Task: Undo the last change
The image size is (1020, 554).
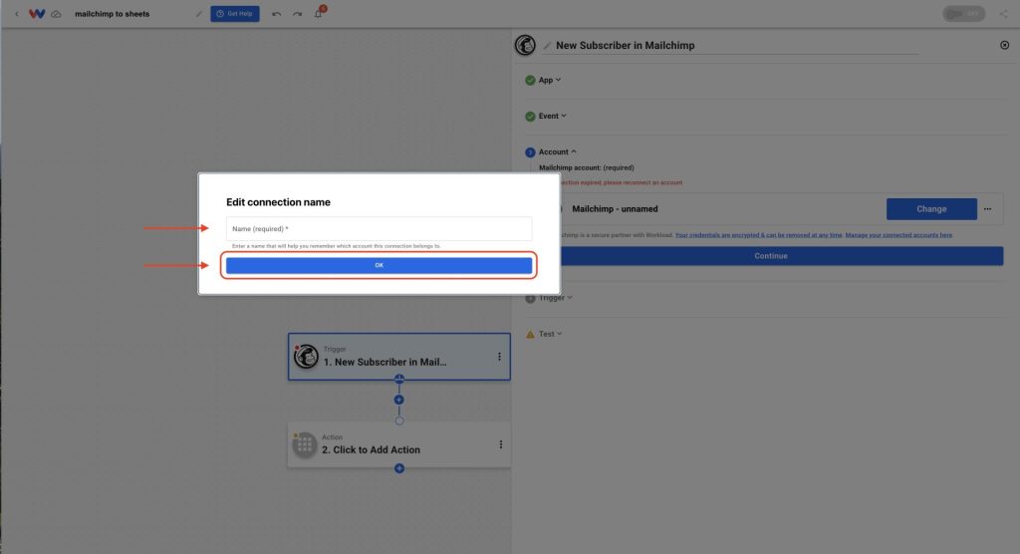Action: click(277, 14)
